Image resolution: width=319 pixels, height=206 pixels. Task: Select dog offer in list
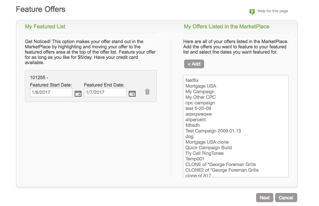pos(236,136)
